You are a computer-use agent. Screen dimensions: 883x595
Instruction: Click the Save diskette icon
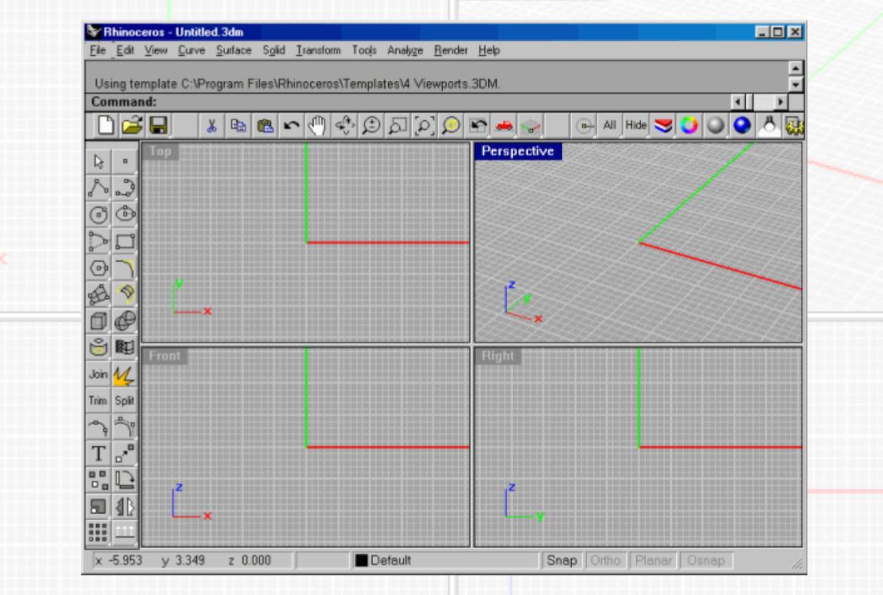pos(158,125)
